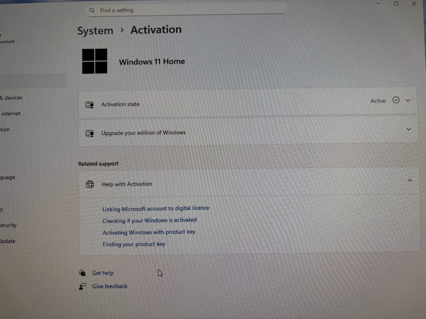Click the Give feedback link
Viewport: 426px width, 319px height.
pos(110,286)
